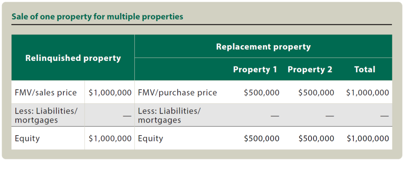Click Property 2's $500,000 equity value
The width and height of the screenshot is (403, 169).
316,138
